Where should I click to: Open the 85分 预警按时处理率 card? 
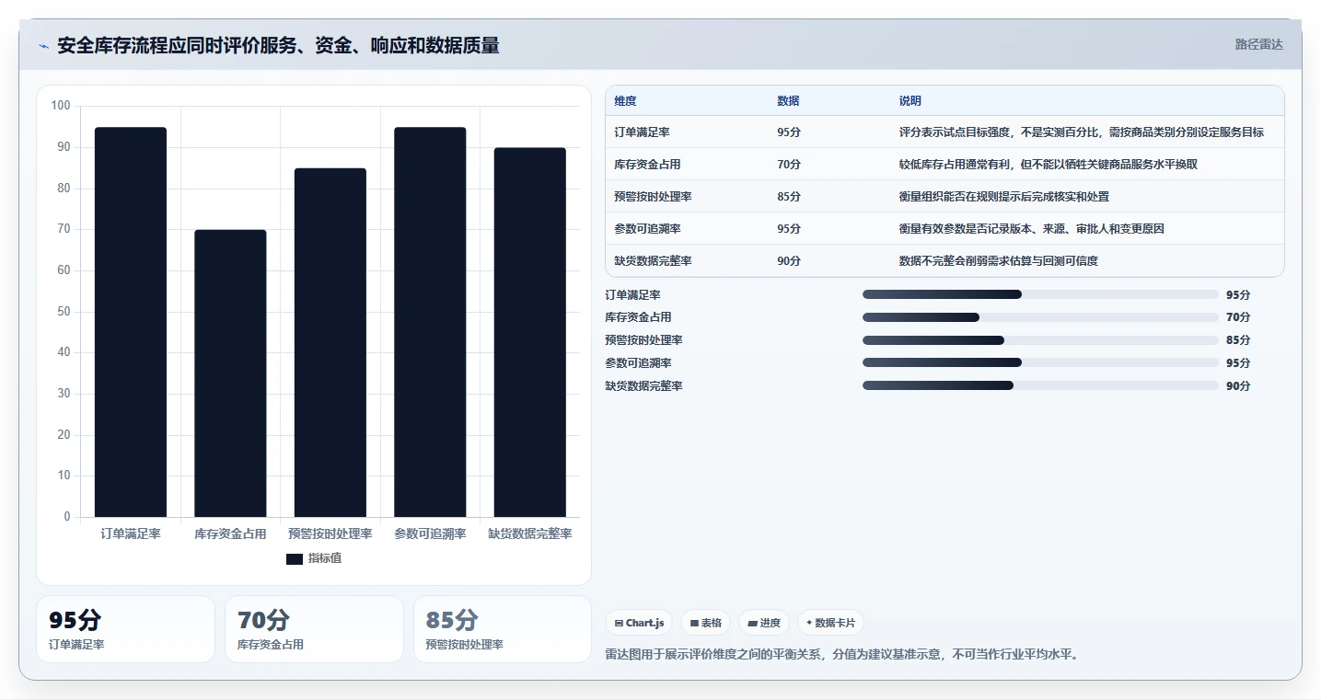tap(503, 629)
